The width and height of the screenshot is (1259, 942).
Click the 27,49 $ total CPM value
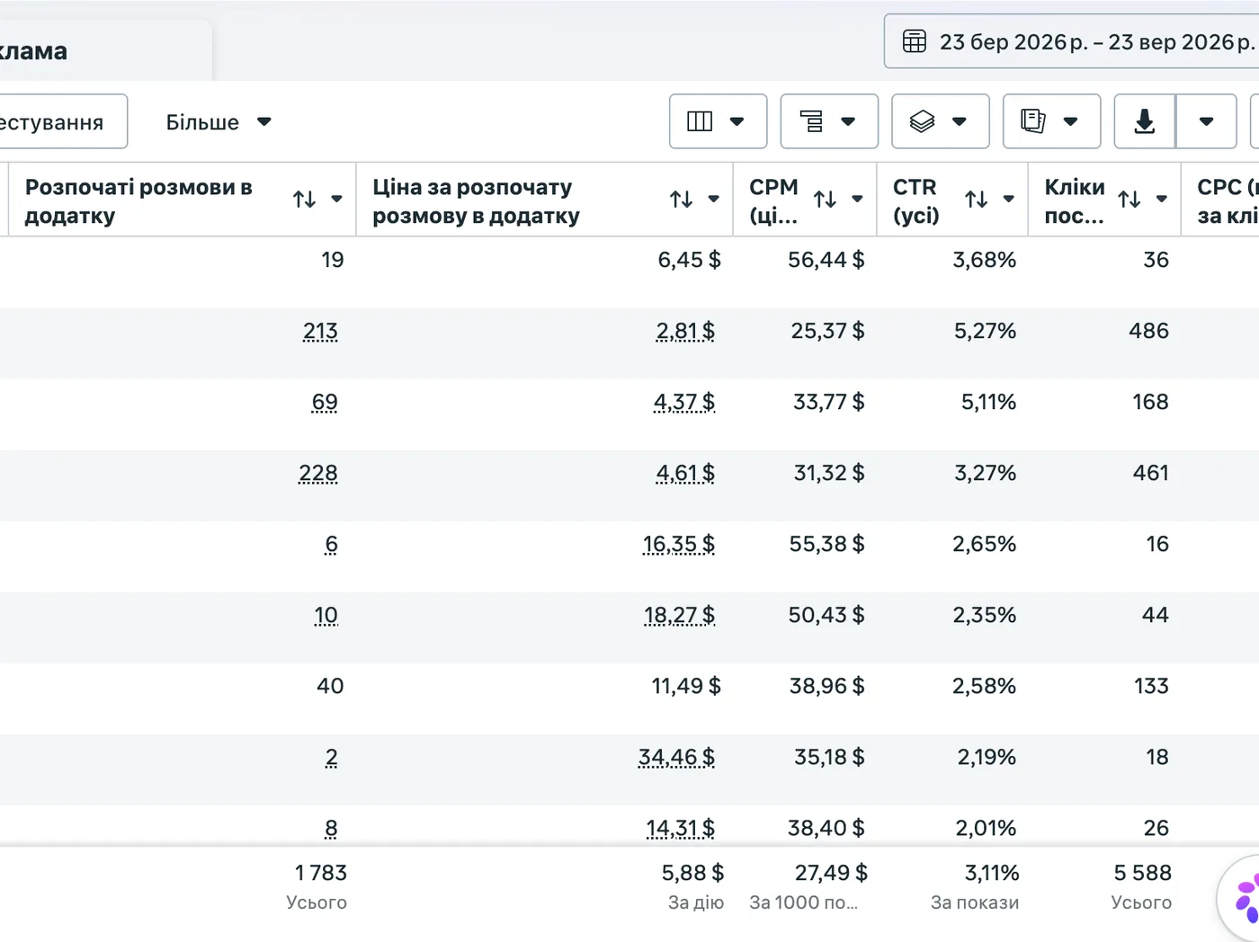832,873
